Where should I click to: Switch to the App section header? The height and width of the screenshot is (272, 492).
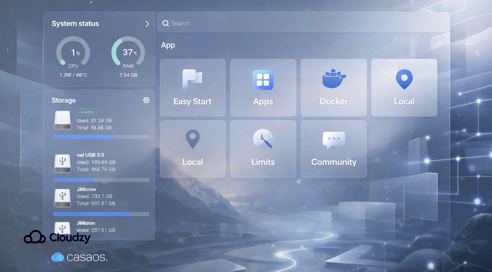coord(168,45)
